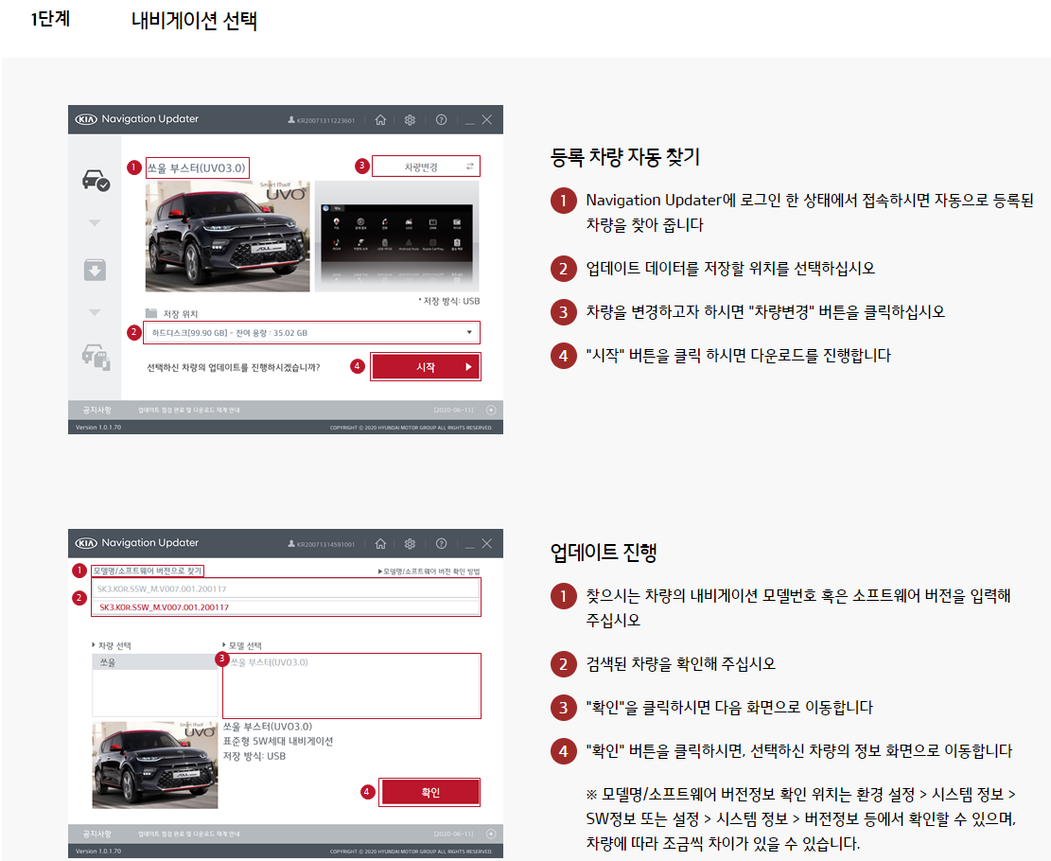Screen dimensions: 1051x861
Task: Open storage location dropdown 하드디스크[99.90 GB]
Action: 311,333
